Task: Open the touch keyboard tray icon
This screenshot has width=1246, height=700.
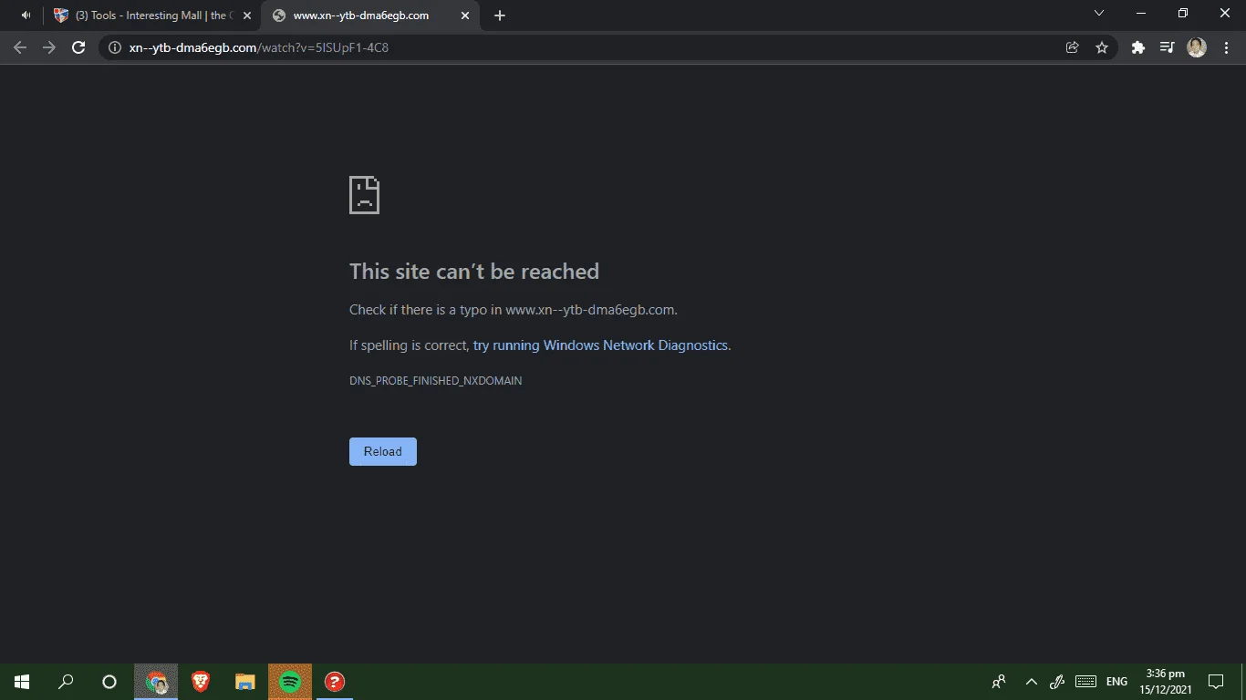Action: (1085, 682)
